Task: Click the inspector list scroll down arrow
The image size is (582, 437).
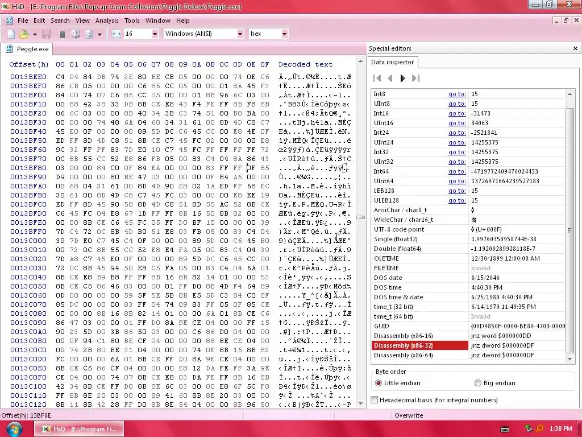Action: coord(569,358)
